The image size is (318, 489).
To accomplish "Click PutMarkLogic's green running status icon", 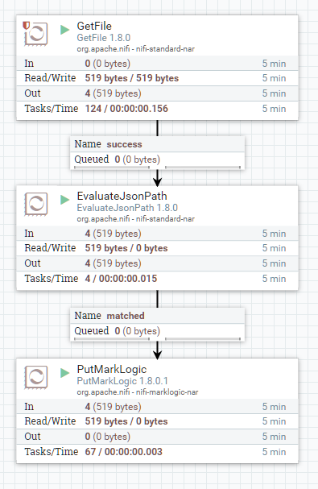I will pos(65,373).
